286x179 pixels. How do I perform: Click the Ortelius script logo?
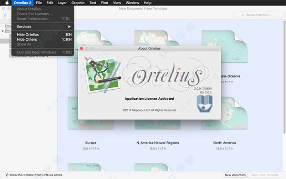[x=166, y=75]
